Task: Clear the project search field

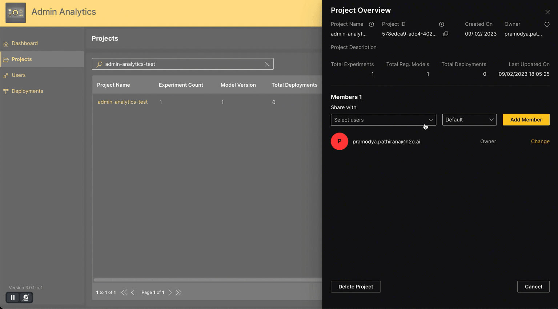Action: click(267, 64)
